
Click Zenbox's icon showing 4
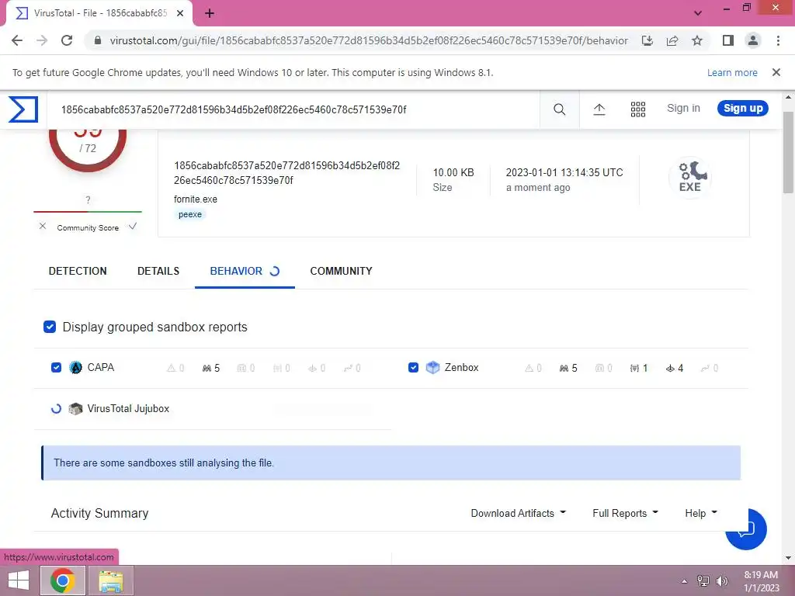coord(675,368)
